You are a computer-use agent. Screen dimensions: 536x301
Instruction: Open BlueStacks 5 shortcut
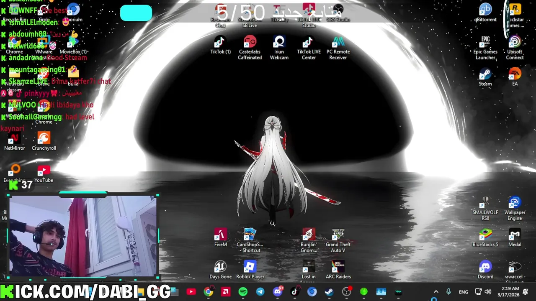(485, 237)
